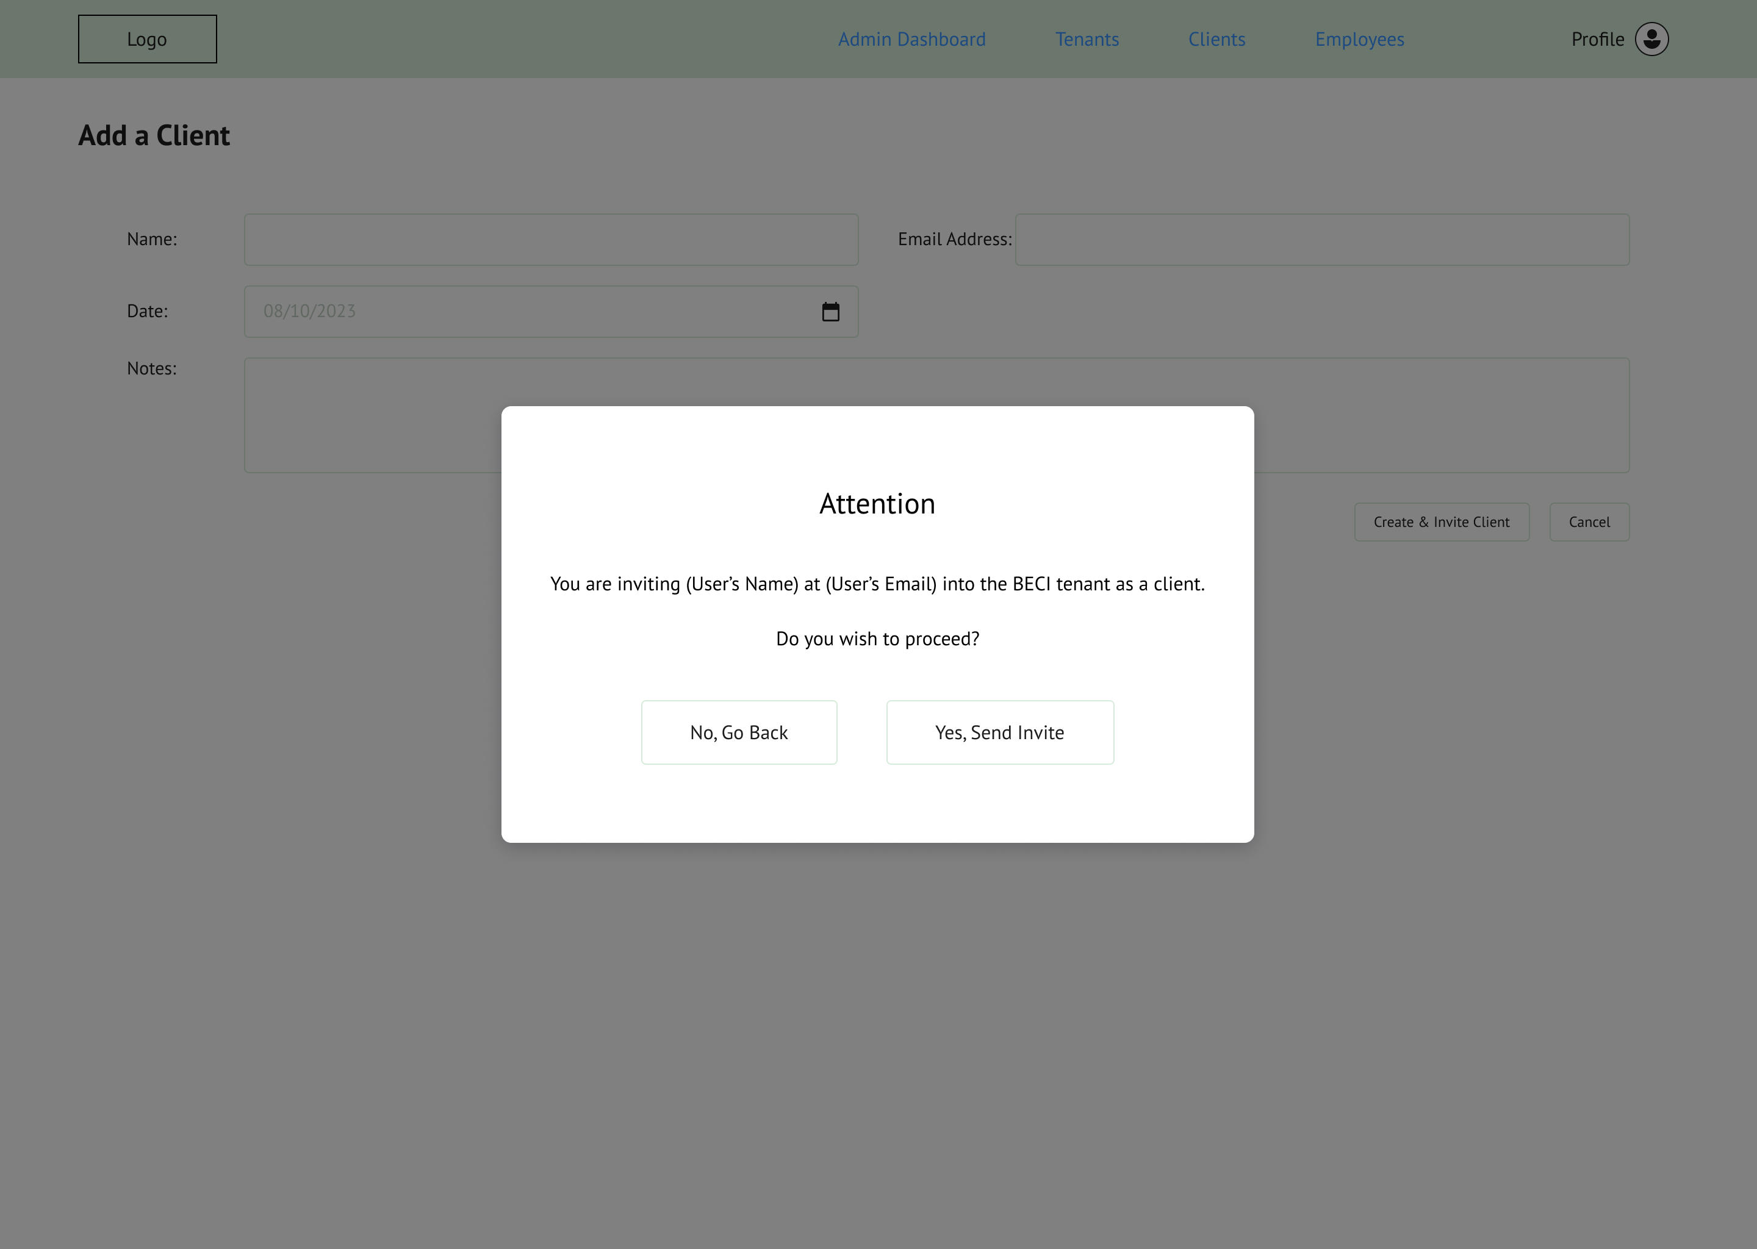1757x1249 pixels.
Task: Open the Employees nav link
Action: coord(1359,39)
